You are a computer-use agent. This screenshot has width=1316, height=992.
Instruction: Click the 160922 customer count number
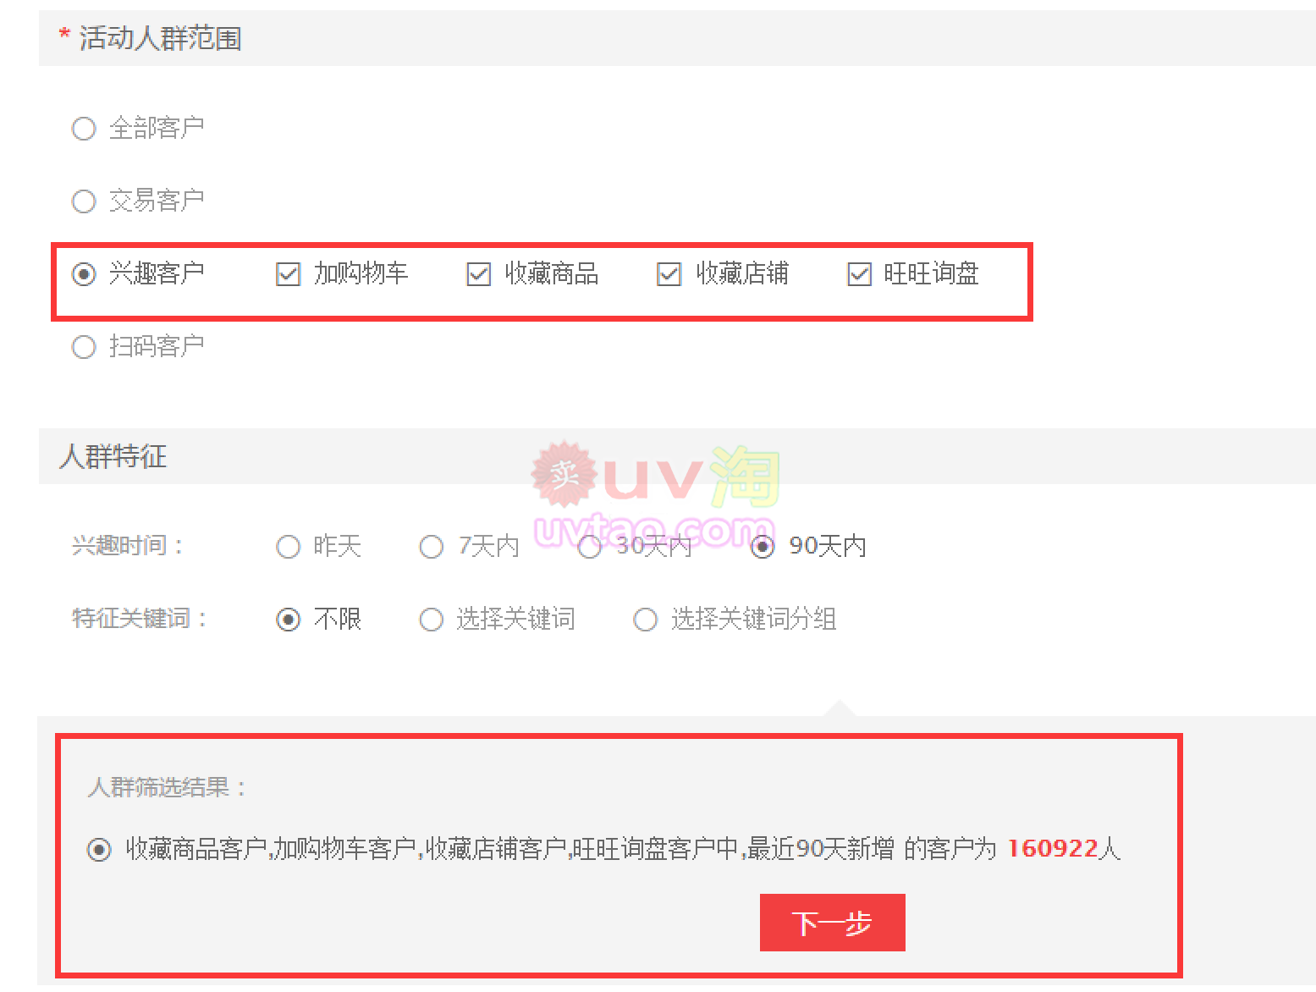[1053, 849]
